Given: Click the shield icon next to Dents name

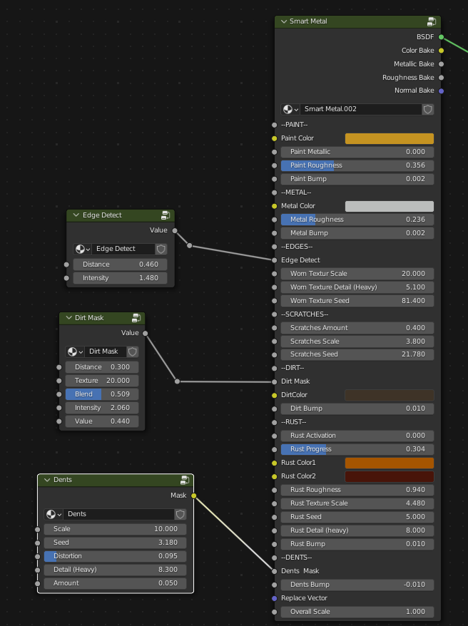Looking at the screenshot, I should [182, 514].
